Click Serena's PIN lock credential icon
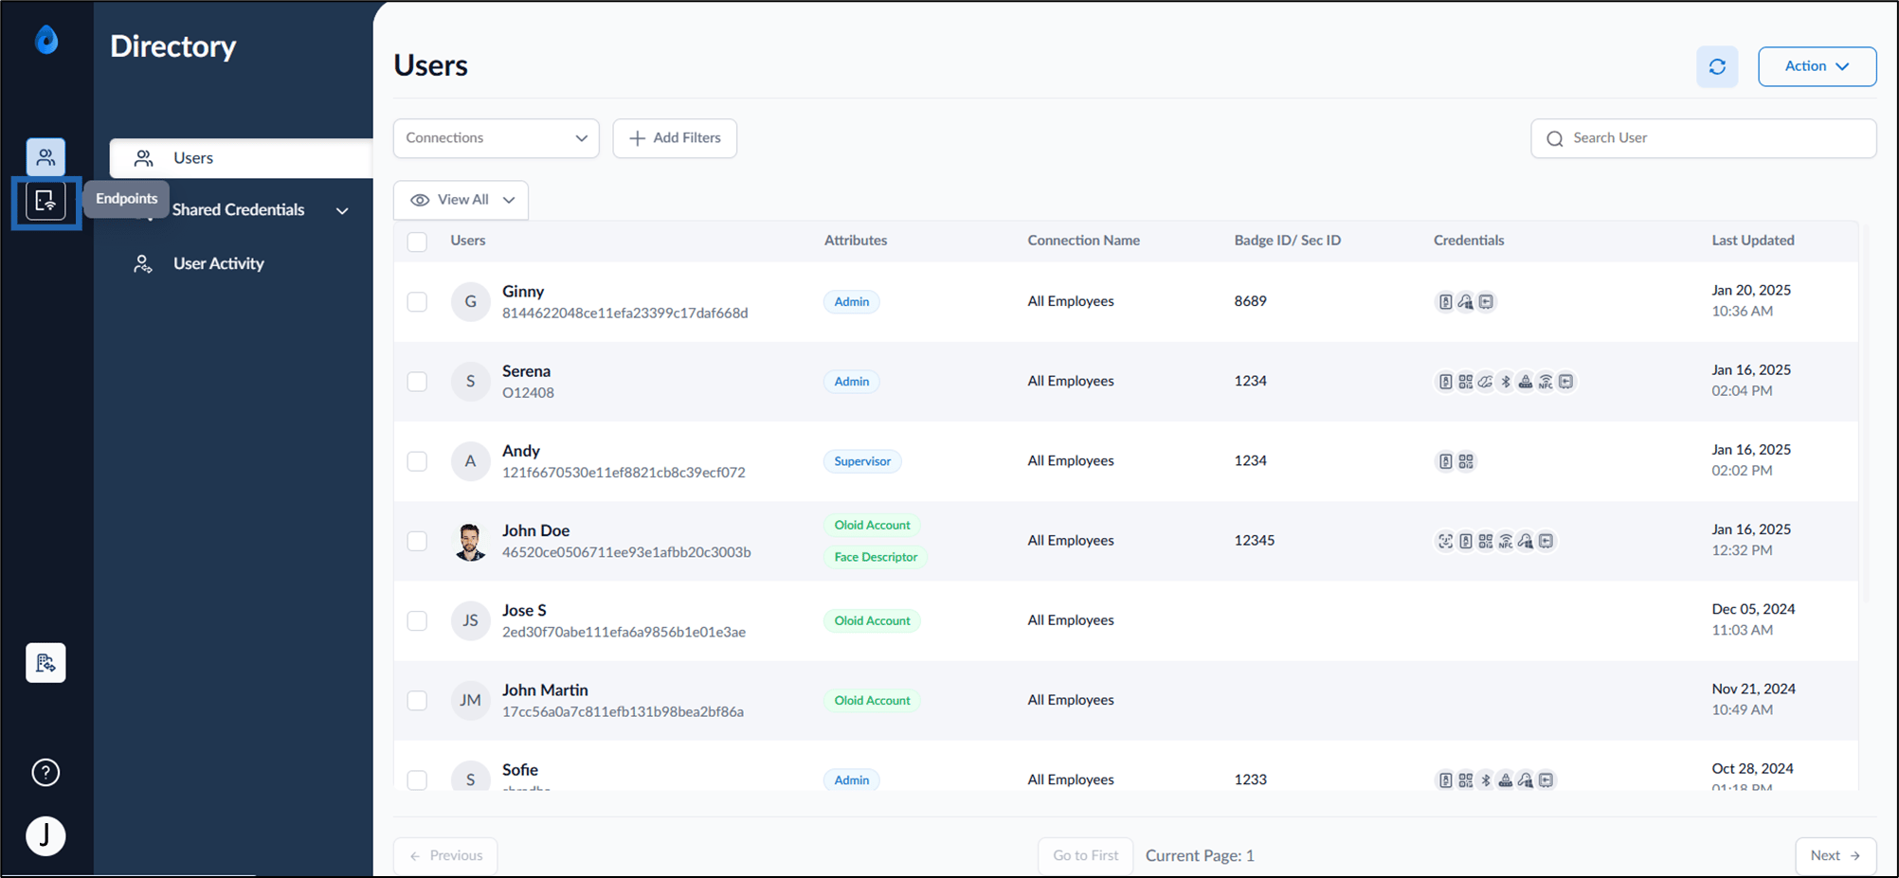This screenshot has width=1899, height=878. point(1526,382)
